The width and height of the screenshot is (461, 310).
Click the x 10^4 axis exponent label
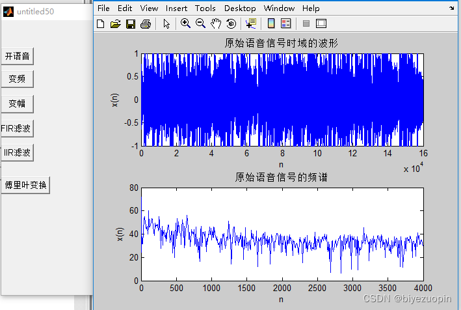[414, 168]
